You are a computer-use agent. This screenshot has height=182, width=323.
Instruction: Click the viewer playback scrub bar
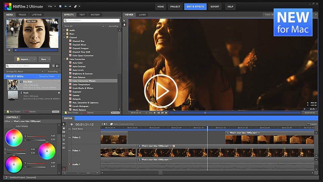click(235, 112)
